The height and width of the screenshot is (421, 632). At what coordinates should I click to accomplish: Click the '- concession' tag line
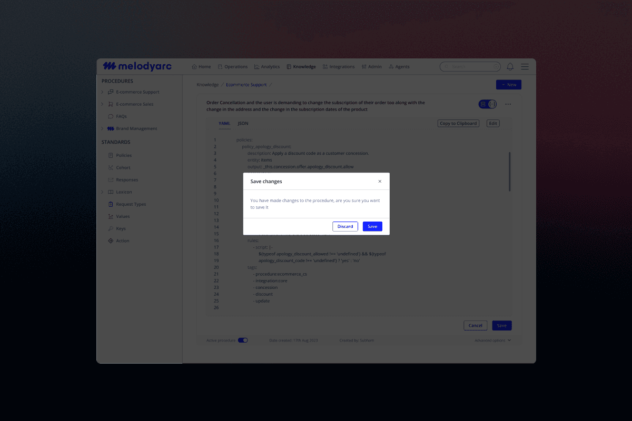point(265,288)
